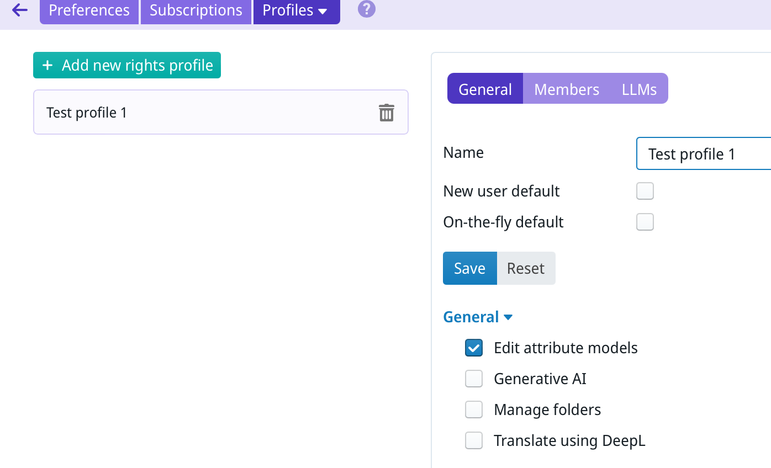Screen dimensions: 771x468
Task: Select the General tab
Action: pos(485,89)
